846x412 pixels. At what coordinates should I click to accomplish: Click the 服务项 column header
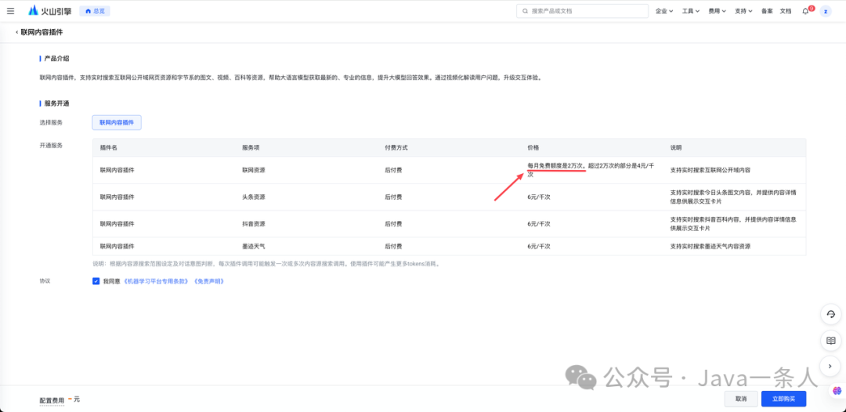pyautogui.click(x=251, y=147)
